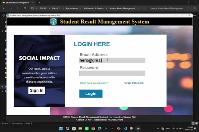Show hidden system tray icons
The width and height of the screenshot is (199, 132).
[158, 129]
